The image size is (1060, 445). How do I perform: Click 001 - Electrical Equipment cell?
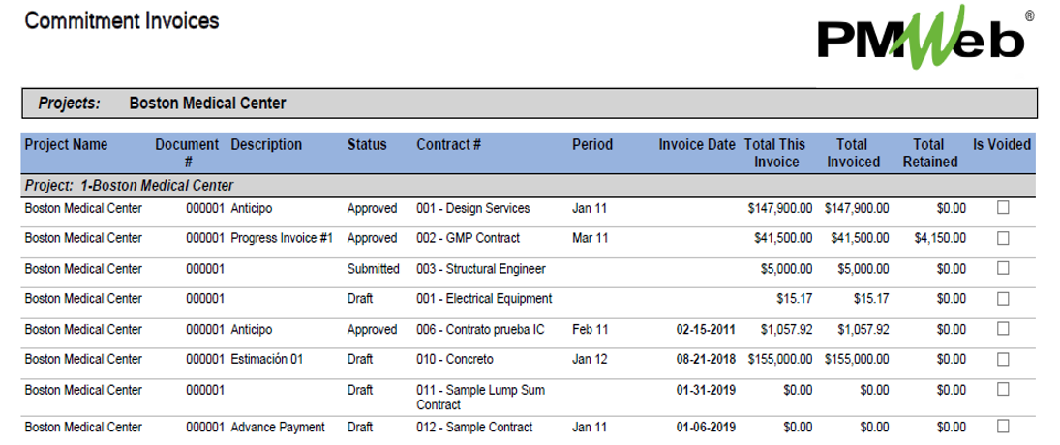[x=484, y=299]
